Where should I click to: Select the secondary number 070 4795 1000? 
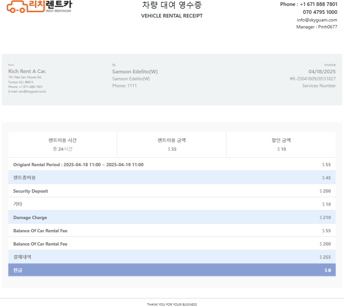(x=320, y=12)
